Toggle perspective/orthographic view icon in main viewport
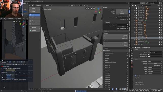 point(86,8)
